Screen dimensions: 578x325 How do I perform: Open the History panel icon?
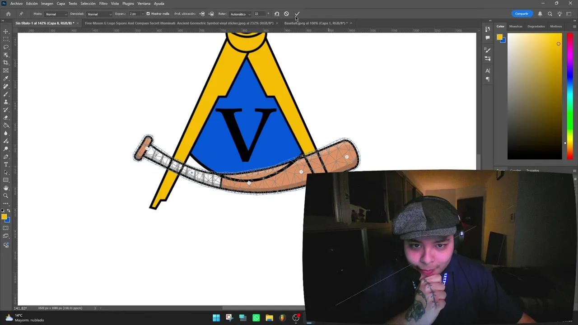[x=488, y=29]
